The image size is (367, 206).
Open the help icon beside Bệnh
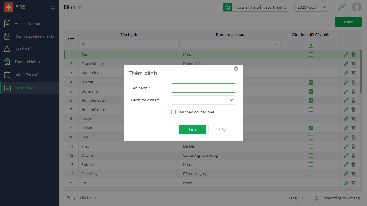point(80,7)
